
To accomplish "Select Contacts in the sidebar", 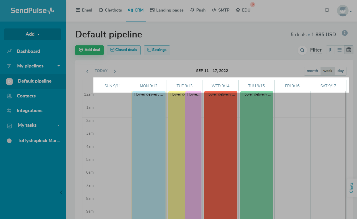I will coord(26,96).
